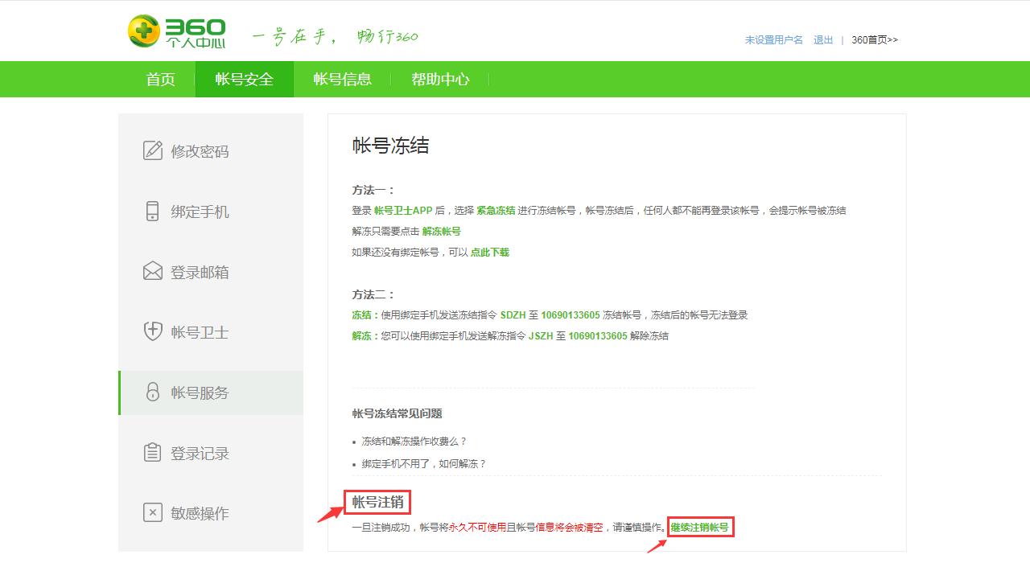Select the 帐号卫士 shield icon
This screenshot has height=563, width=1030.
[x=152, y=332]
